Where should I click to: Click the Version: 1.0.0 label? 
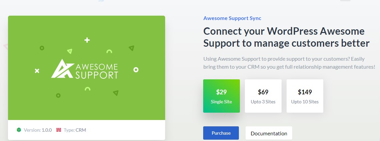click(x=38, y=130)
